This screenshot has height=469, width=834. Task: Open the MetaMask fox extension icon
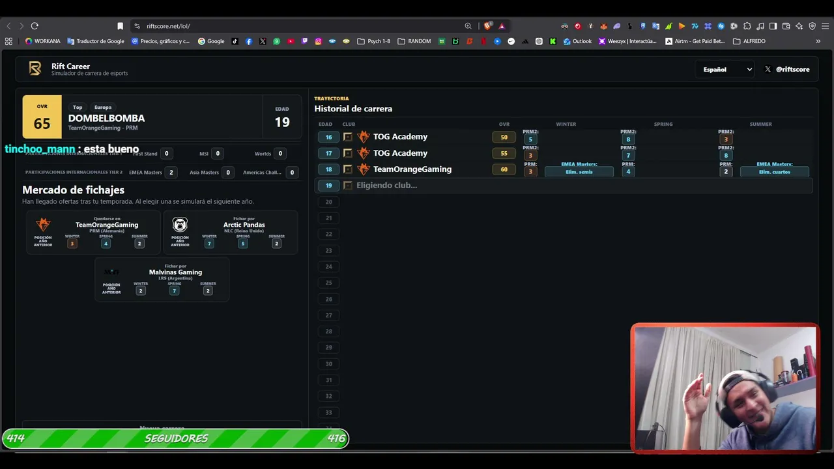(603, 26)
